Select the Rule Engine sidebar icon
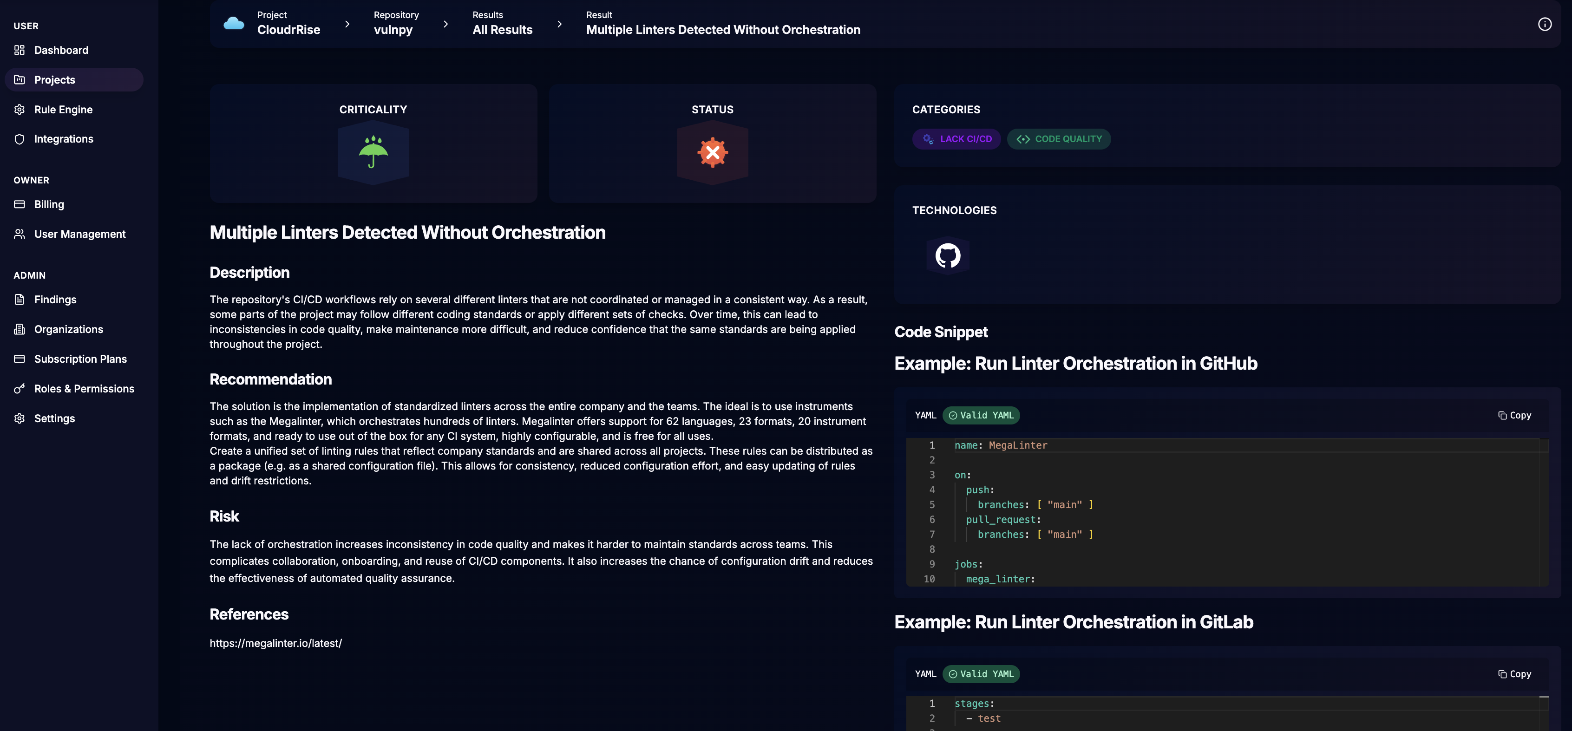1572x731 pixels. (x=19, y=109)
